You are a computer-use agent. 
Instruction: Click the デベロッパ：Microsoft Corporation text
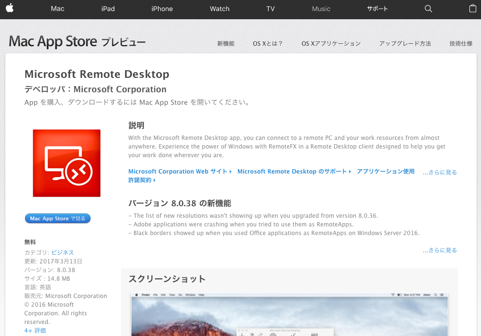pyautogui.click(x=95, y=89)
